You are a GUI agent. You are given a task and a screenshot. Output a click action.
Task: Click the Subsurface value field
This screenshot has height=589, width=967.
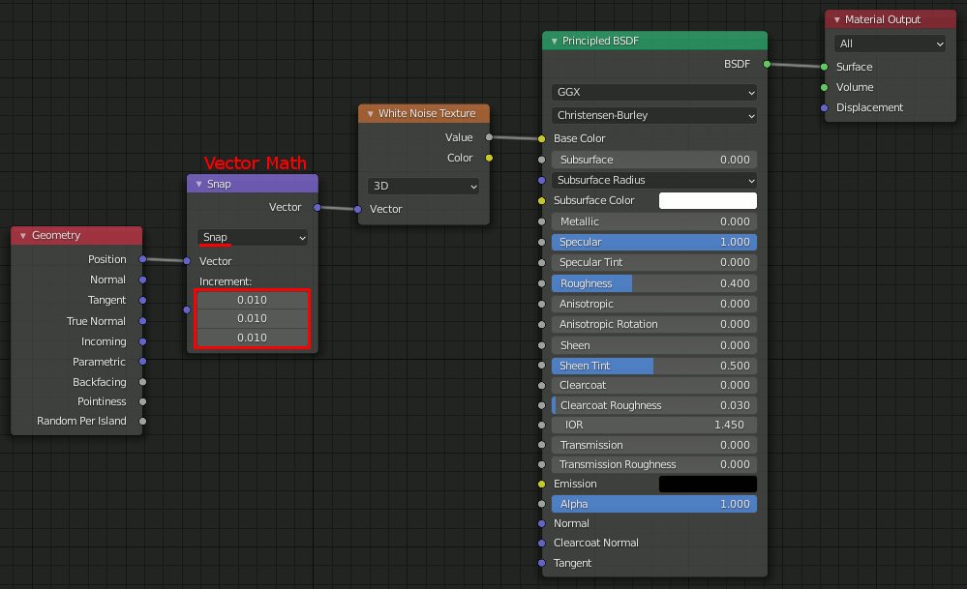pyautogui.click(x=654, y=161)
